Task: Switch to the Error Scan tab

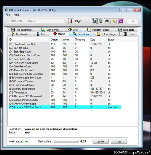Action: tap(81, 34)
